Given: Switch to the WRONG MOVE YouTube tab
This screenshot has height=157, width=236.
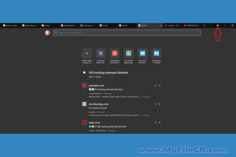Looking at the screenshot, I should 192,26.
